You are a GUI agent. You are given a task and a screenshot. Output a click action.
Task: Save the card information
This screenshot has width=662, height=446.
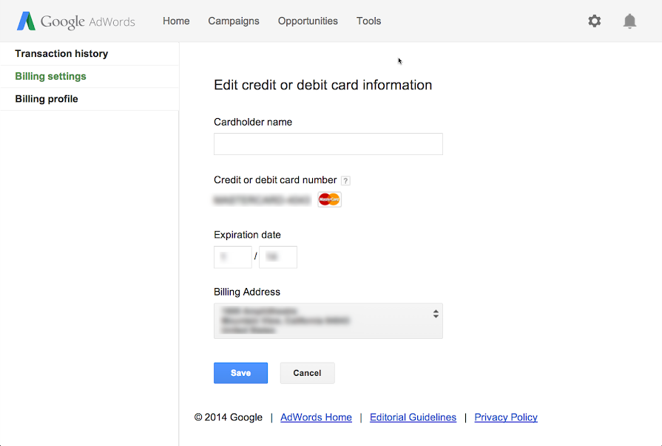point(240,373)
